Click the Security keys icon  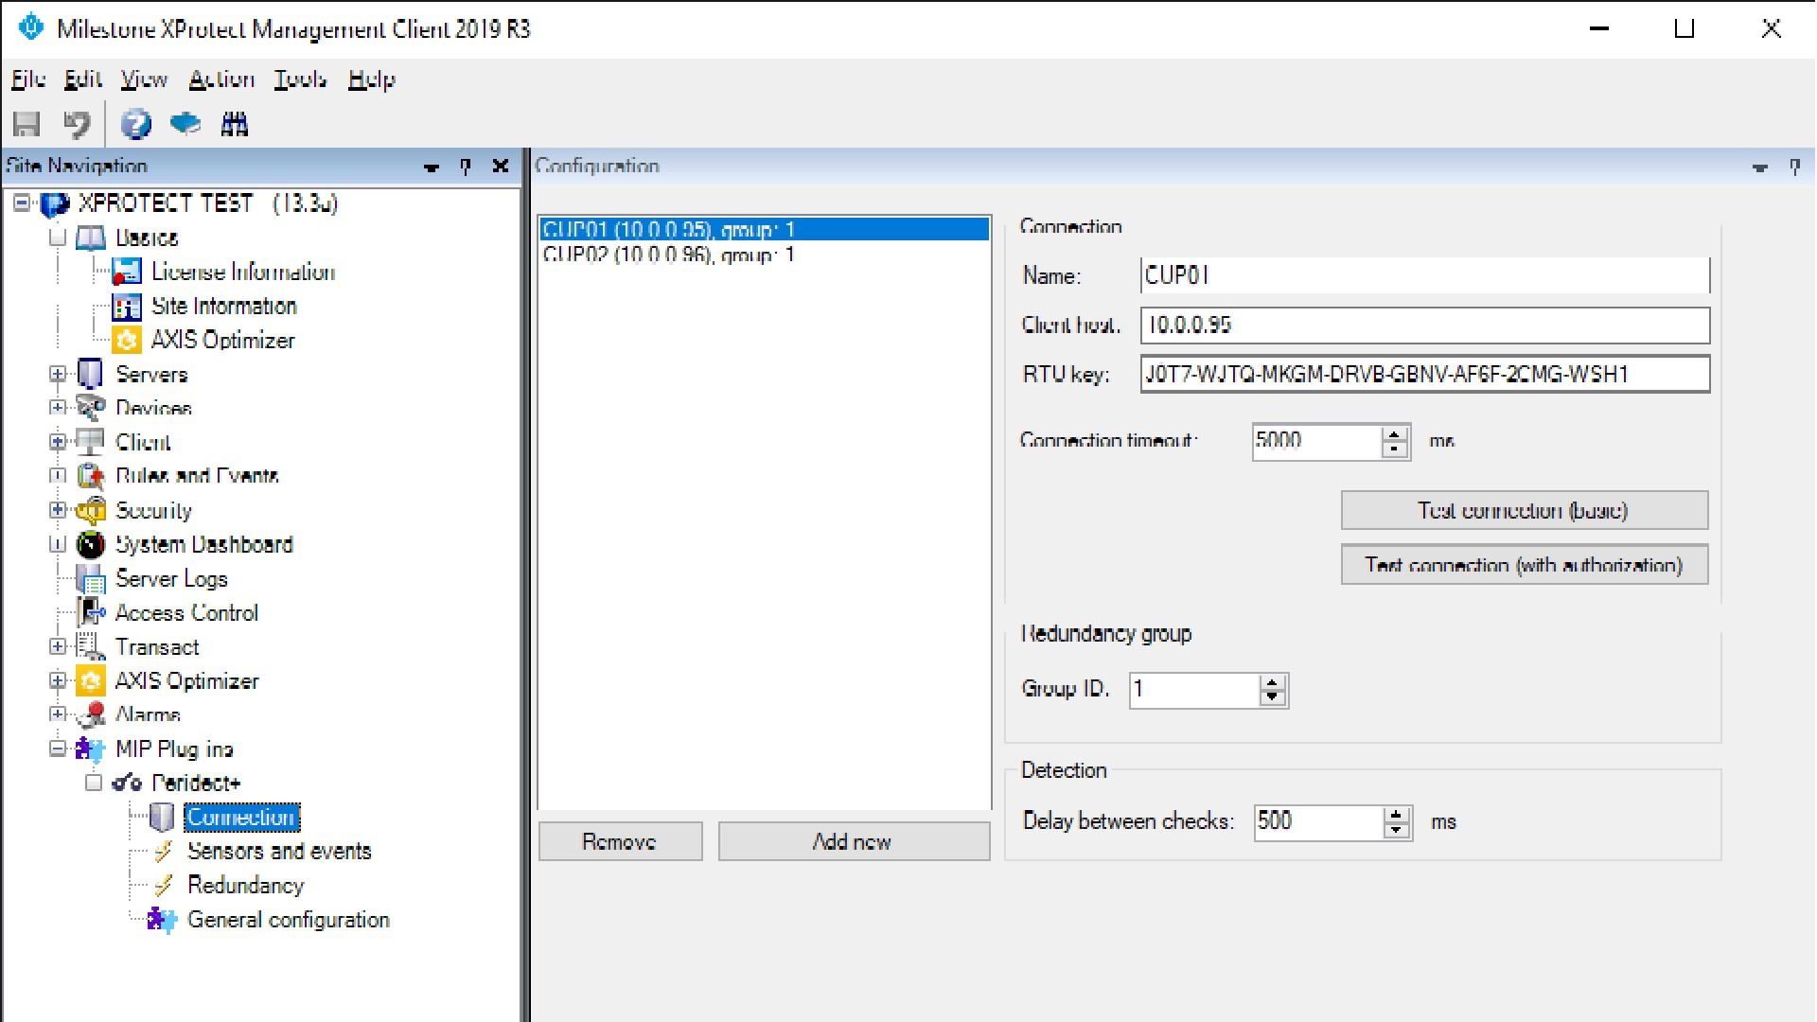(91, 510)
